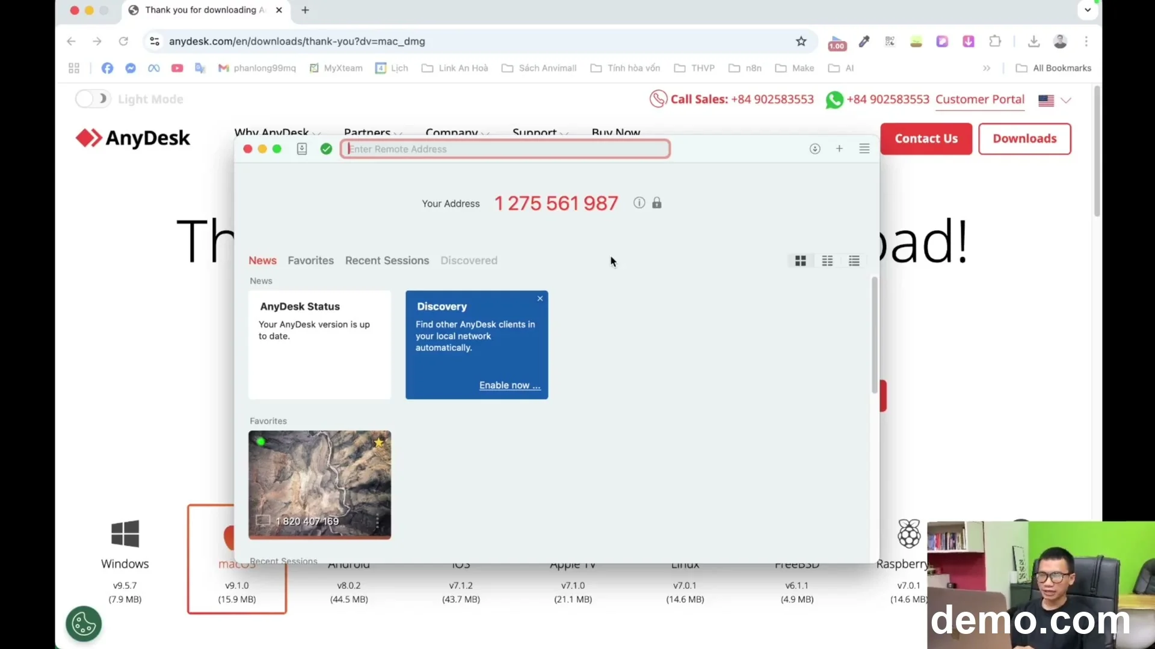Expand the language flag dropdown

(1055, 100)
